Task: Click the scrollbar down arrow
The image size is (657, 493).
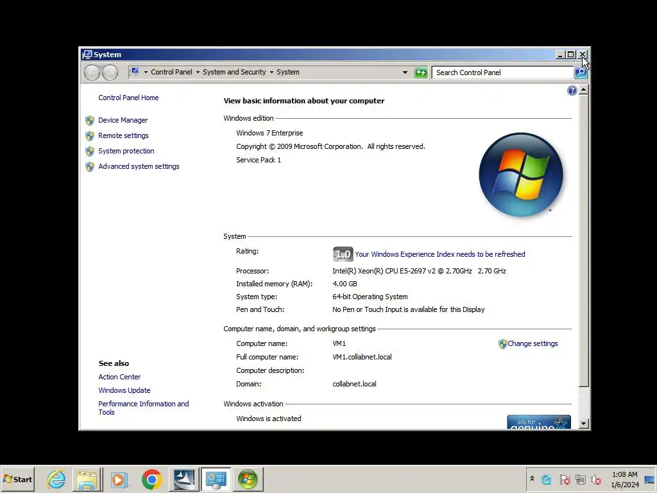Action: tap(583, 424)
